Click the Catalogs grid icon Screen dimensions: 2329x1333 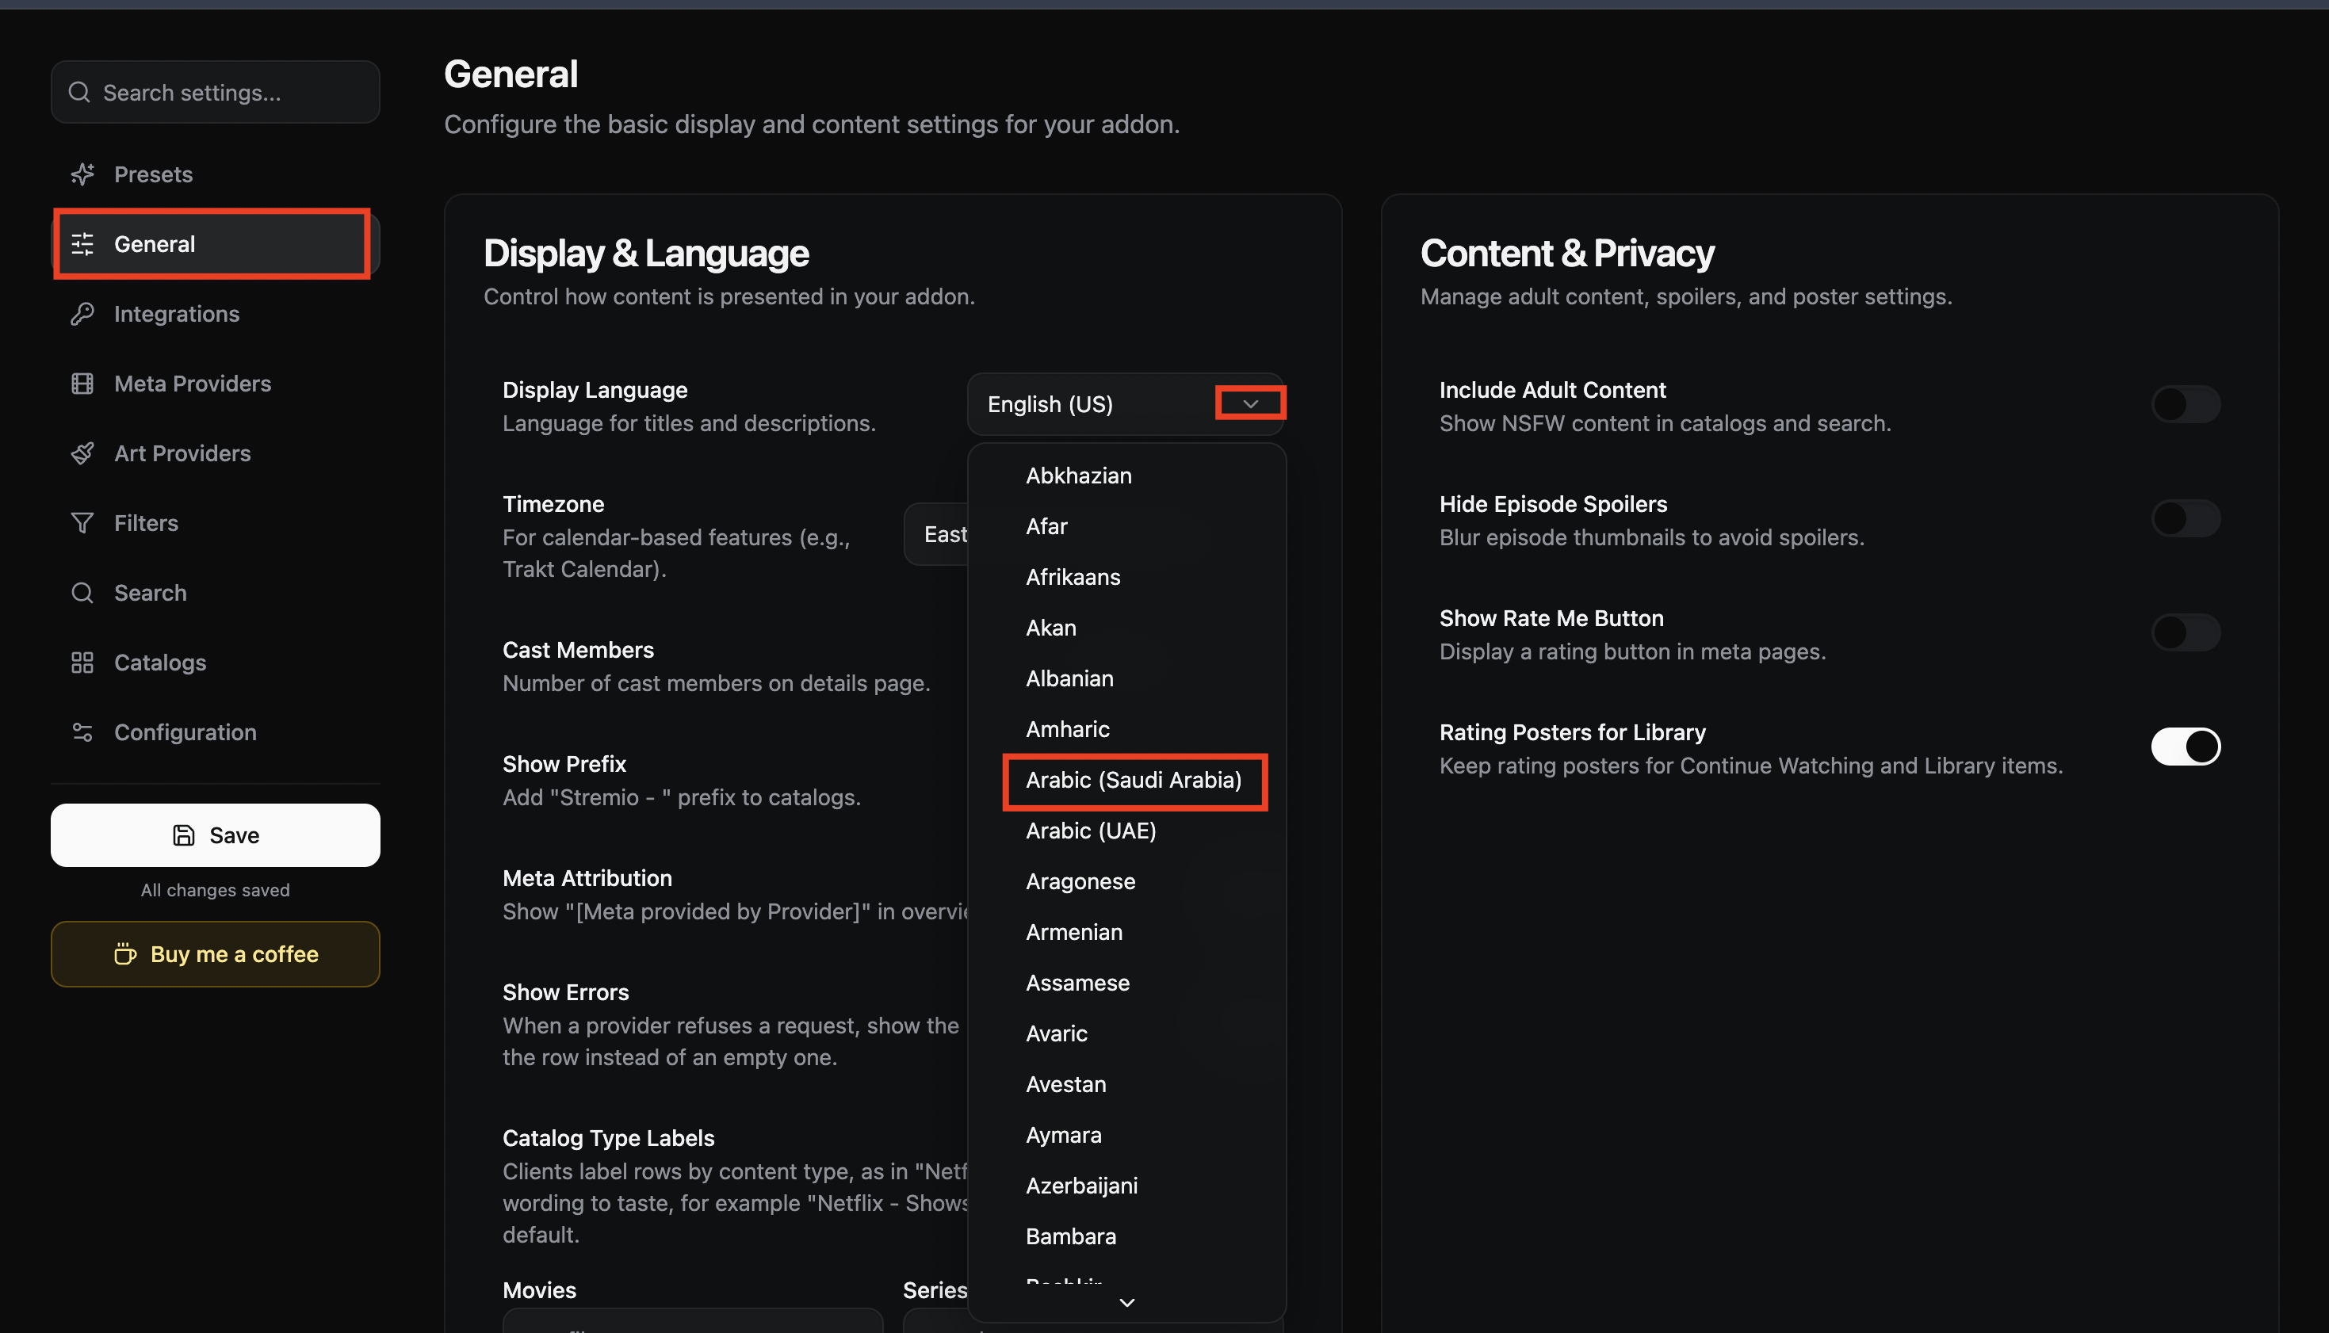tap(82, 662)
